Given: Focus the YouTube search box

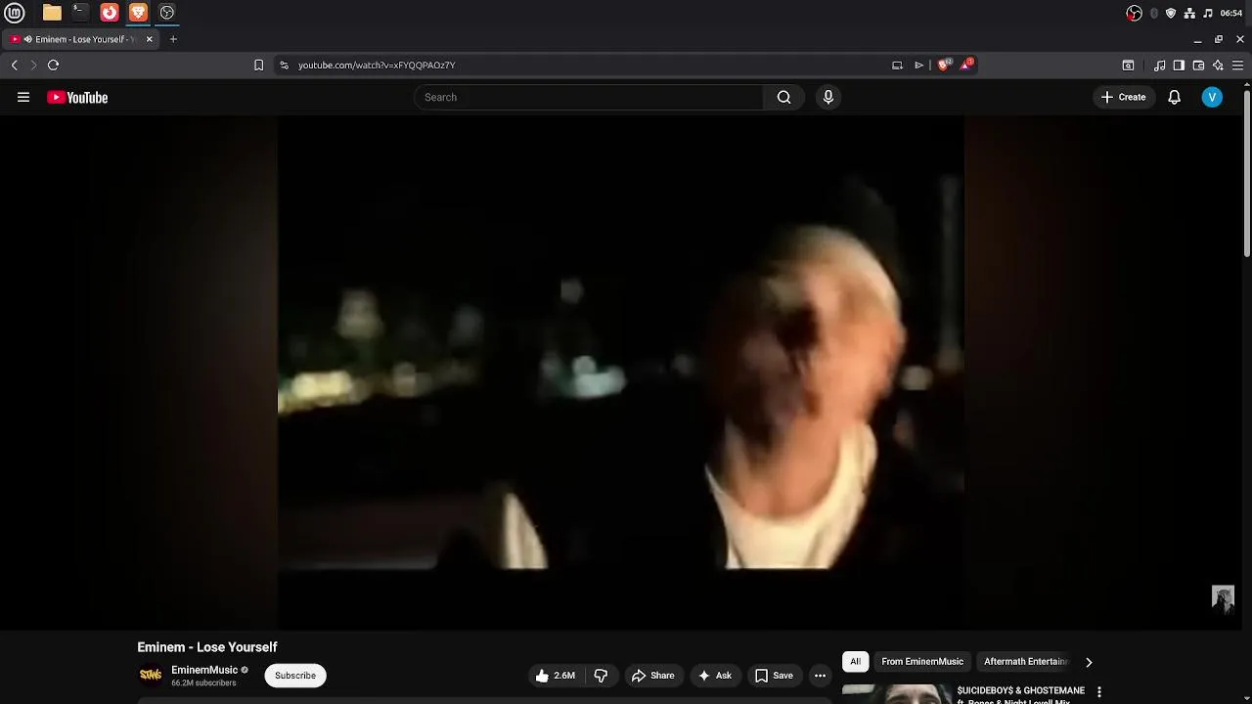Looking at the screenshot, I should point(589,97).
